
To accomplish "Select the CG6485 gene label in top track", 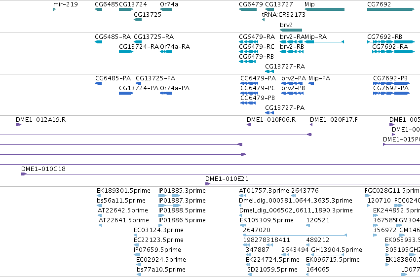I will (x=107, y=4).
